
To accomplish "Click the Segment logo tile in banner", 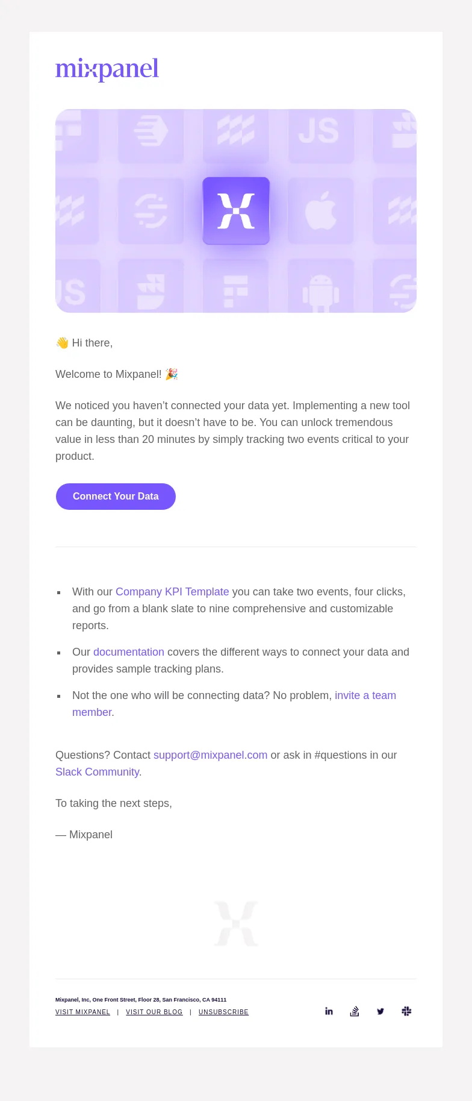I will [151, 211].
